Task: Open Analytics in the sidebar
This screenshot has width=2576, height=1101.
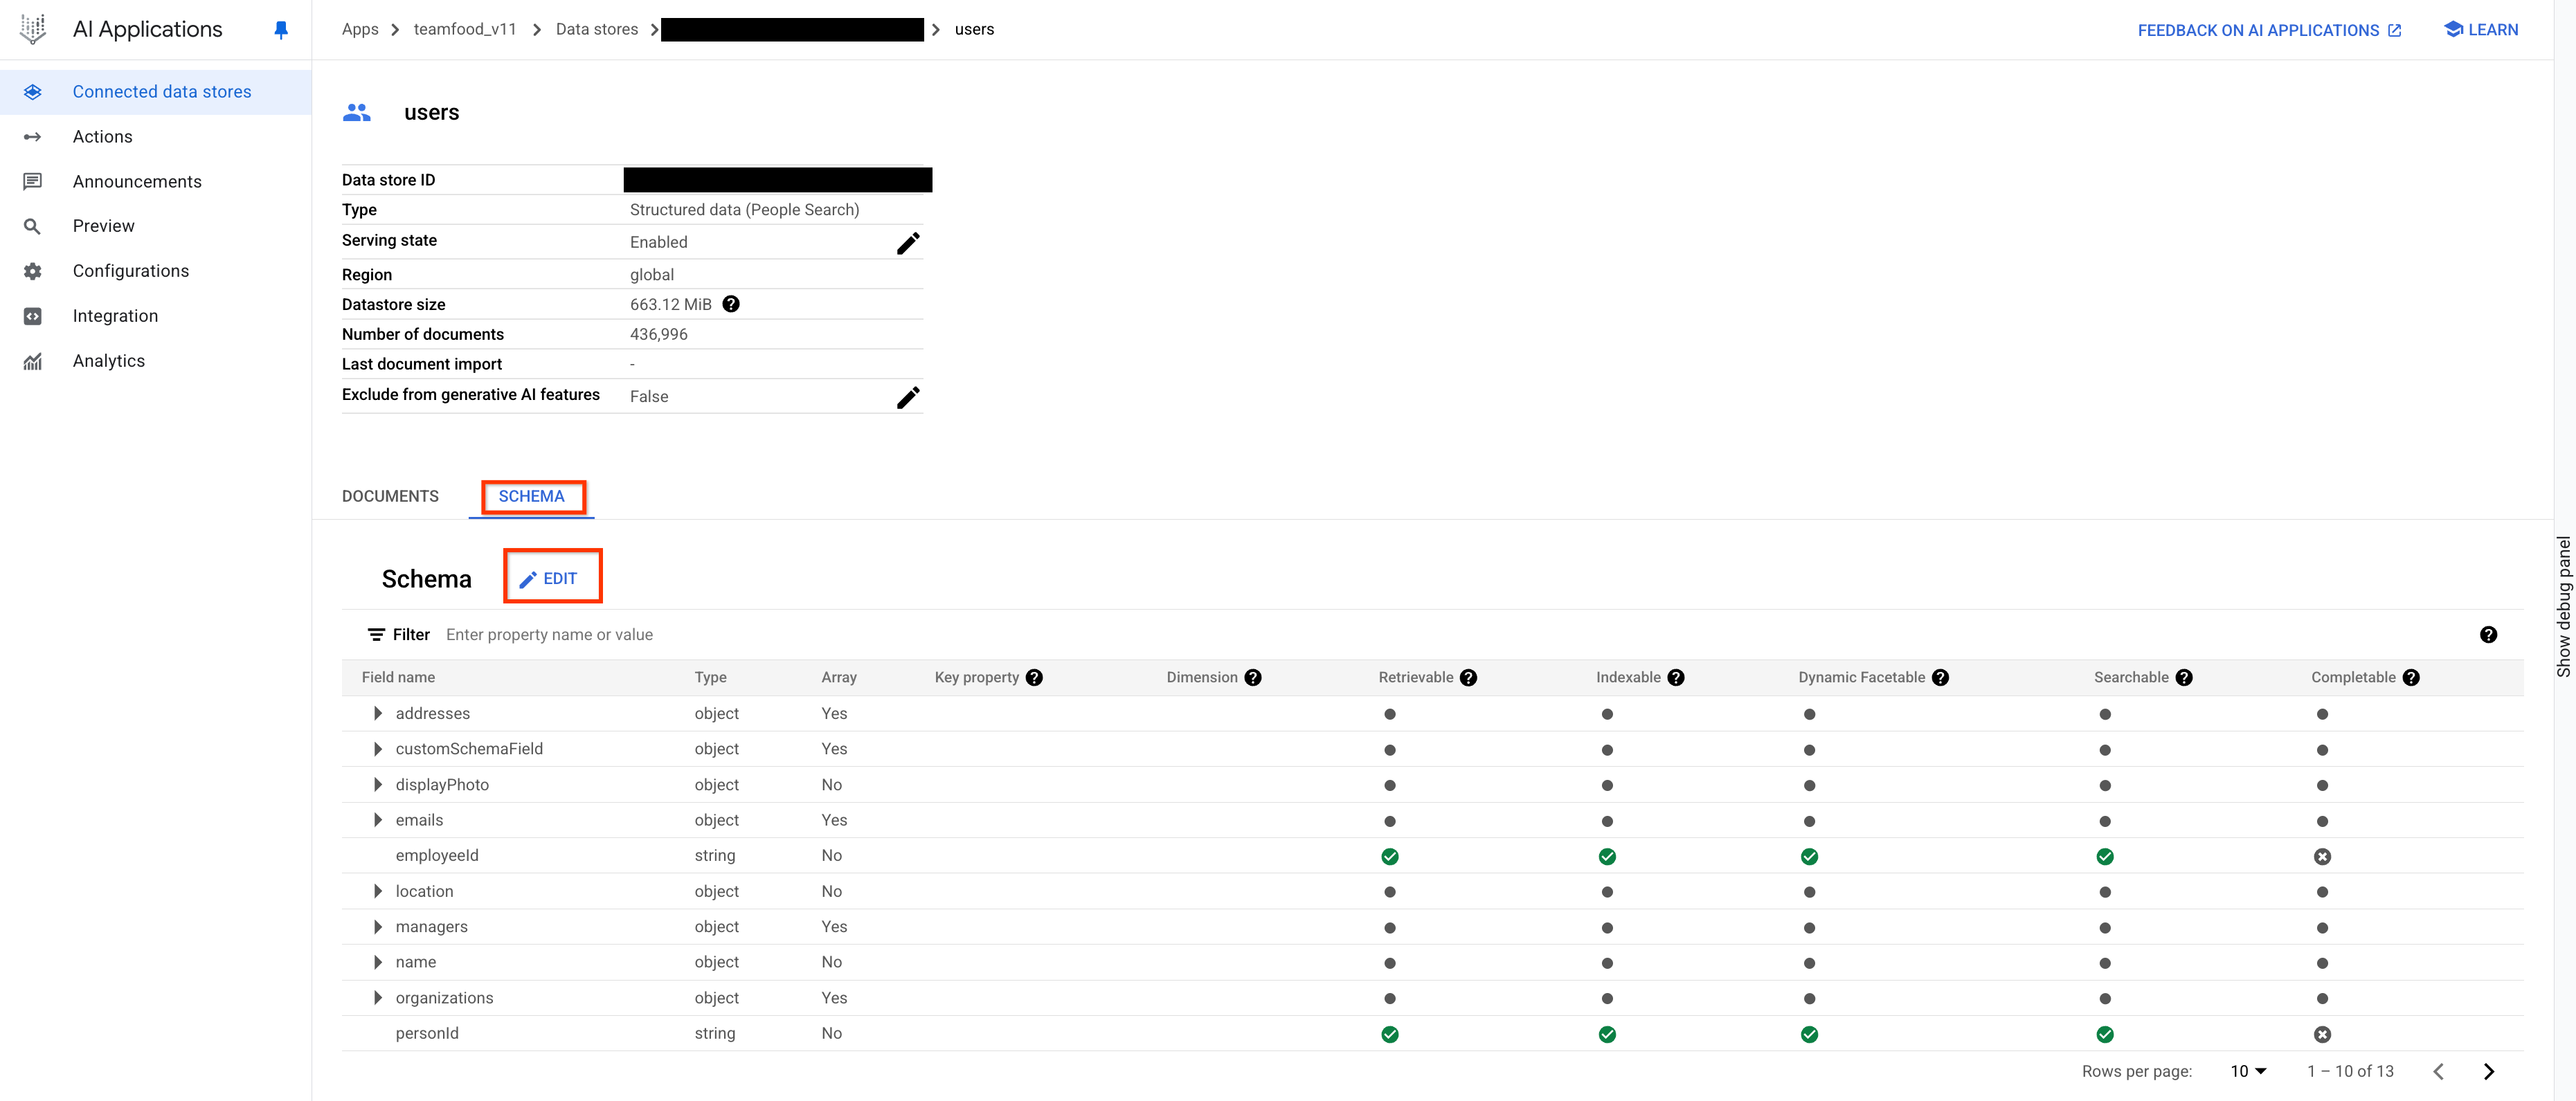Action: pos(156,361)
